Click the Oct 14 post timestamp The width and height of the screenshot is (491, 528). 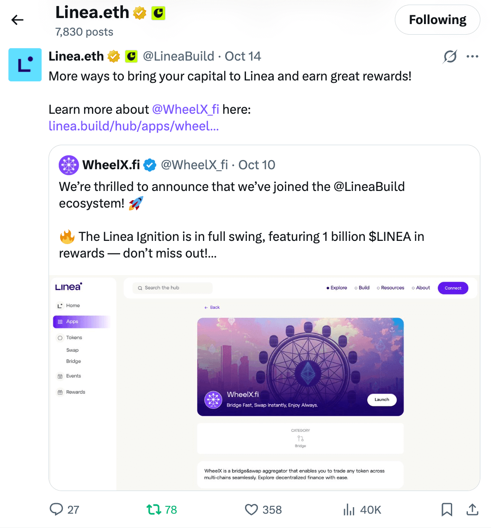(x=243, y=56)
